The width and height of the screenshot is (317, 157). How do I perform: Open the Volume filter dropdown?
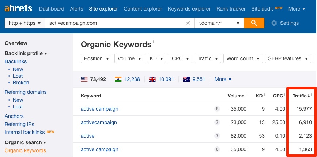[x=129, y=58]
